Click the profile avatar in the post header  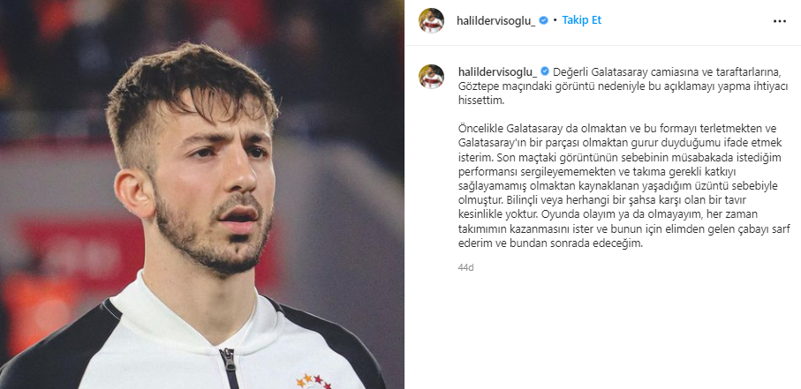click(431, 20)
